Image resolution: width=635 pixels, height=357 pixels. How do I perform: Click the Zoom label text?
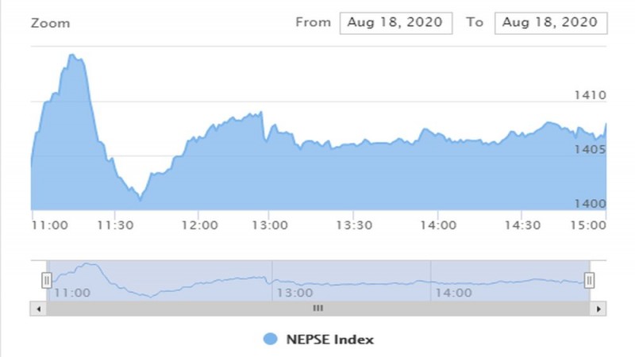click(50, 23)
